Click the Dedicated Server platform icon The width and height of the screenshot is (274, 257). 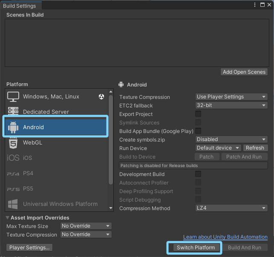[13, 112]
